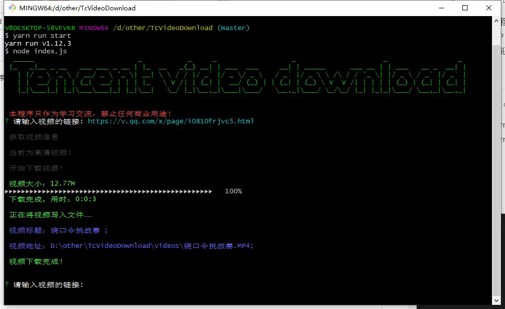Click the 视频标题: 绕口令挑战赛 line
Screen dimensions: 505x309
(58, 230)
